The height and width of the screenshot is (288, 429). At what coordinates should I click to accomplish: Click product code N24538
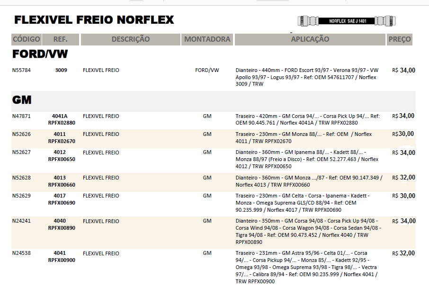pos(21,253)
